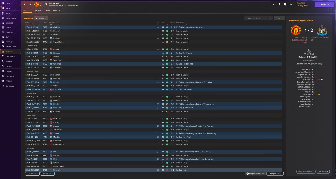Open the Fixtures view dropdown

pyautogui.click(x=41, y=18)
